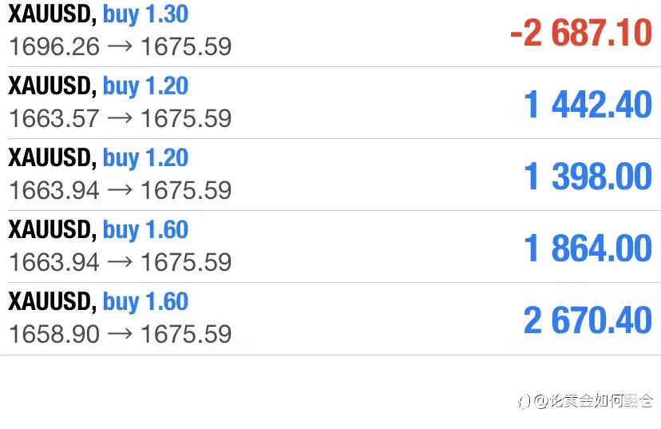The width and height of the screenshot is (661, 429).
Task: Click the arrow after 1658.90
Action: (x=120, y=334)
